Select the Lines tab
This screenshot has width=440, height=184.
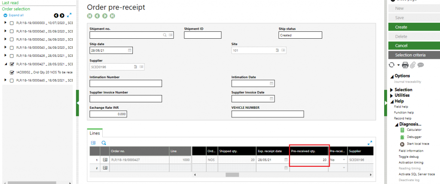point(95,133)
